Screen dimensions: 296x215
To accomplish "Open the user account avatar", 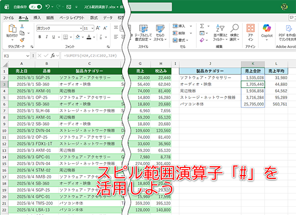I will (x=284, y=7).
